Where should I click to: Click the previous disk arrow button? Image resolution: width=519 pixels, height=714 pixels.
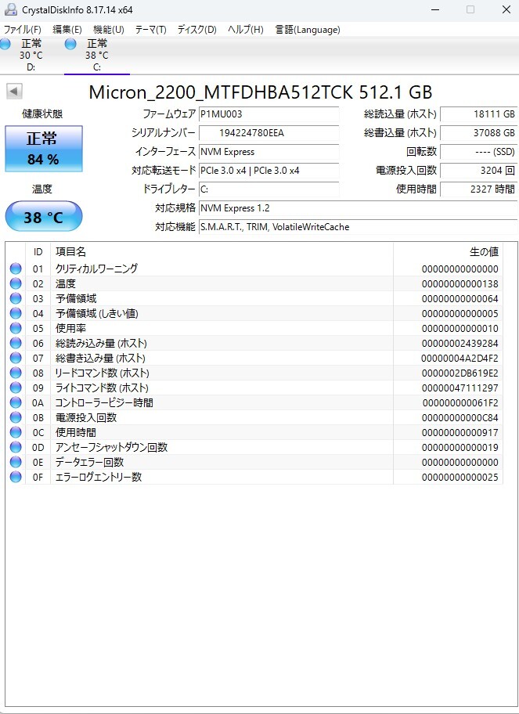click(14, 92)
